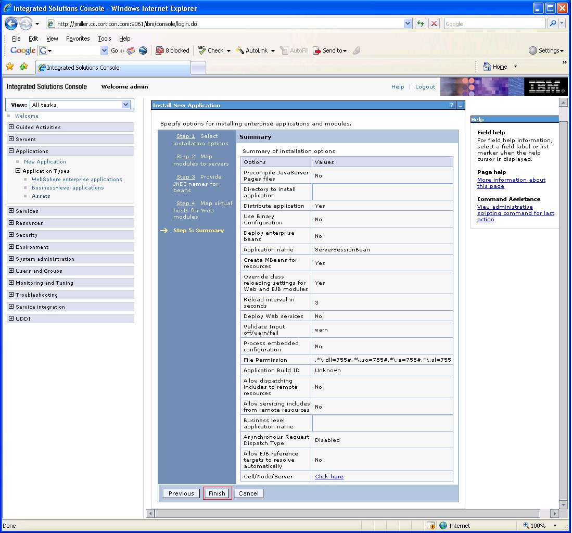Collapse the Applications section
Image resolution: width=572 pixels, height=533 pixels.
point(11,151)
